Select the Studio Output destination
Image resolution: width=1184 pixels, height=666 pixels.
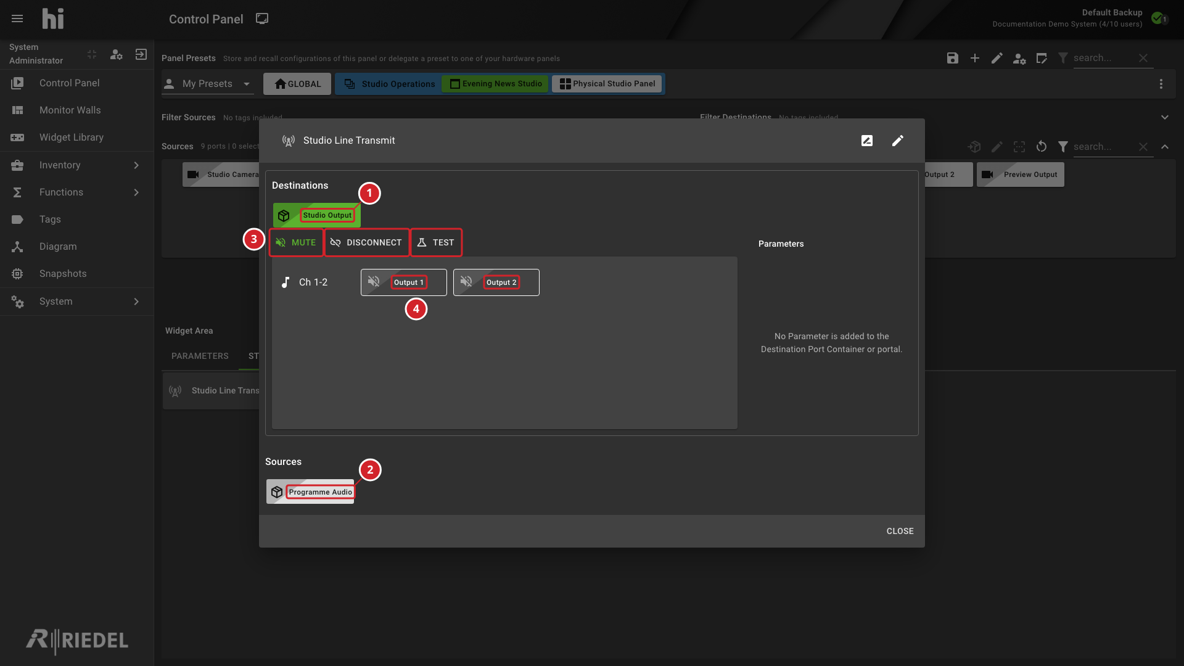click(317, 215)
